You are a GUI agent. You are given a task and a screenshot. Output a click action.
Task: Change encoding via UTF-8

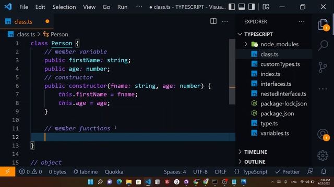[x=200, y=172]
